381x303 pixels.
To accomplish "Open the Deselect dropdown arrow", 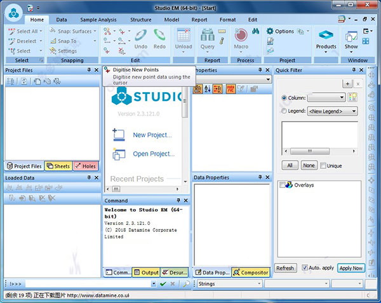I will point(41,41).
